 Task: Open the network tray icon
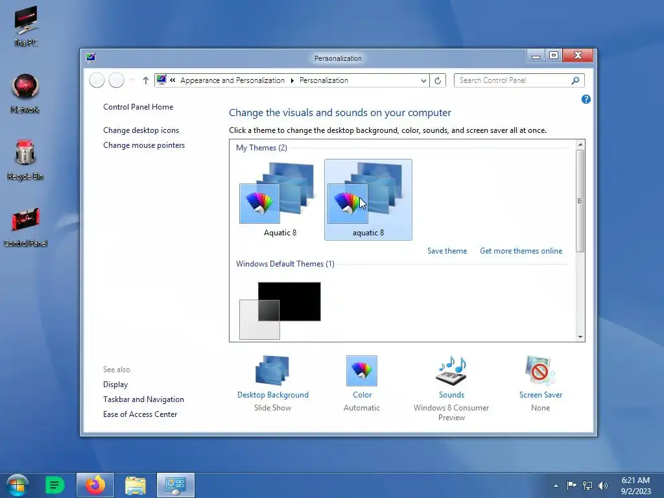click(587, 485)
